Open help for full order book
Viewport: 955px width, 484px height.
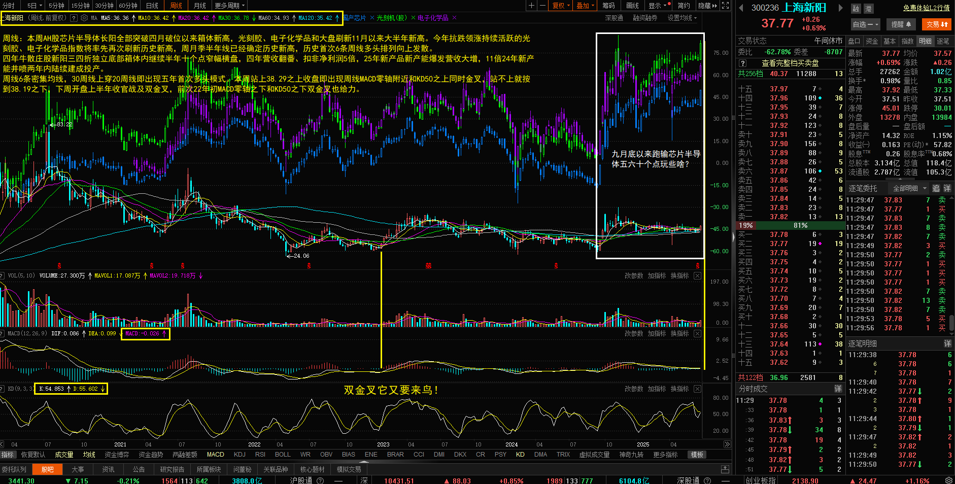[x=743, y=63]
